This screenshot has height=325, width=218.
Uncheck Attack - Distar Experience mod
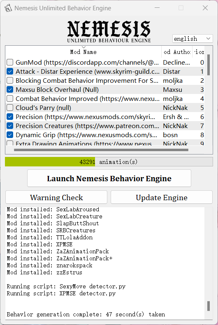coord(10,72)
